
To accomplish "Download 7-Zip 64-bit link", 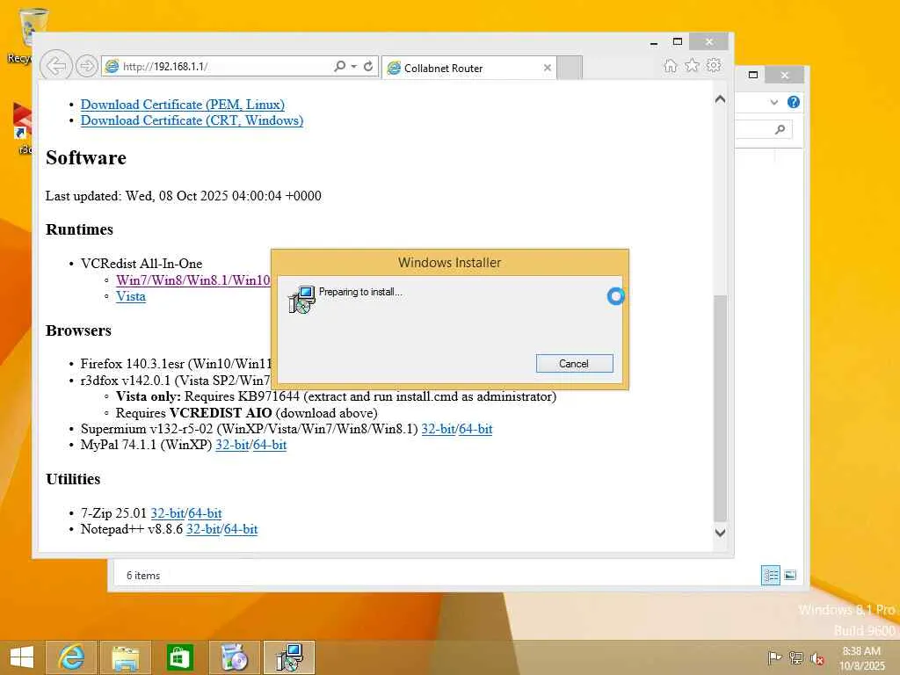I will 205,513.
